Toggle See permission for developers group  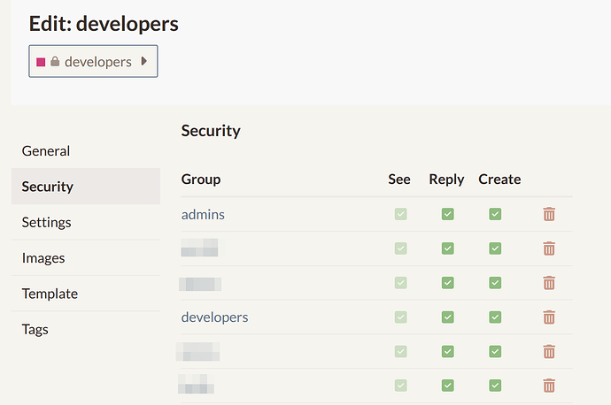400,317
